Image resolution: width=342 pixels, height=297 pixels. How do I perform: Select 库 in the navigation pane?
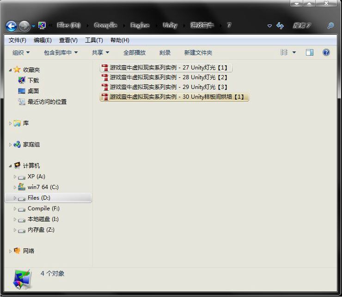[x=26, y=123]
